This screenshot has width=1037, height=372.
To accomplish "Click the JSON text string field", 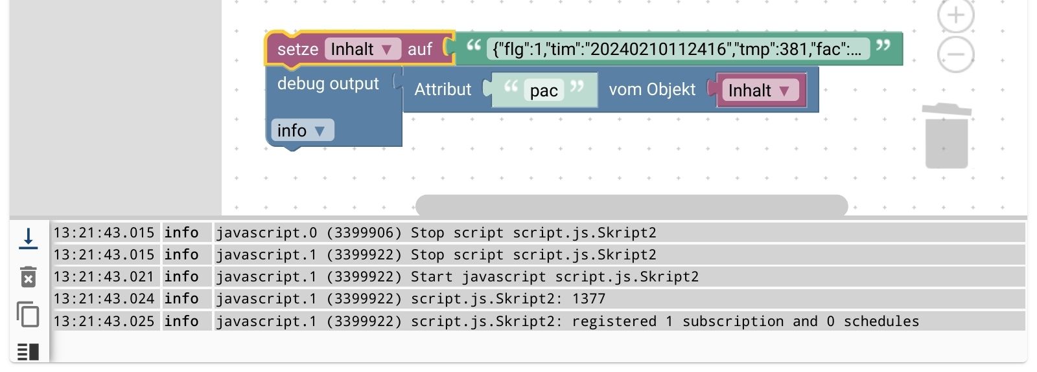I will click(677, 50).
